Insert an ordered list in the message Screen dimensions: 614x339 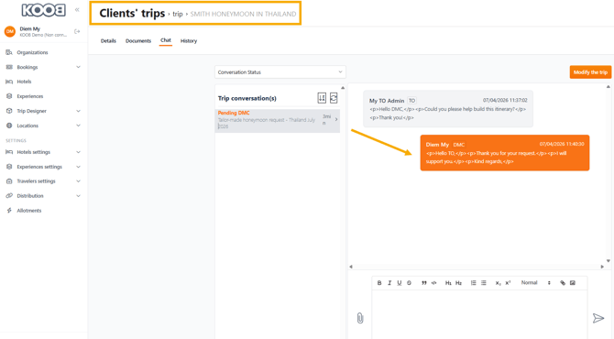[473, 282]
